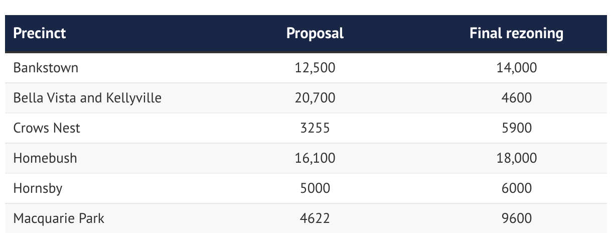
Task: Click the Precinct column header
Action: pos(40,34)
